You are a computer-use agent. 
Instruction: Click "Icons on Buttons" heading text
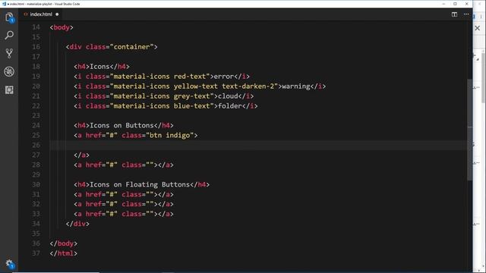[x=121, y=125]
